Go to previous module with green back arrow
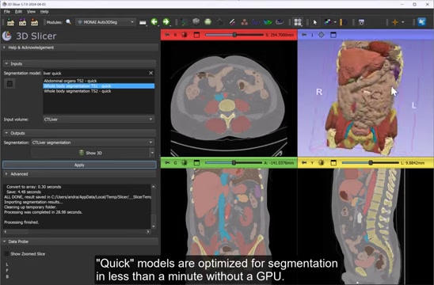Image resolution: width=434 pixels, height=285 pixels. 154,22
